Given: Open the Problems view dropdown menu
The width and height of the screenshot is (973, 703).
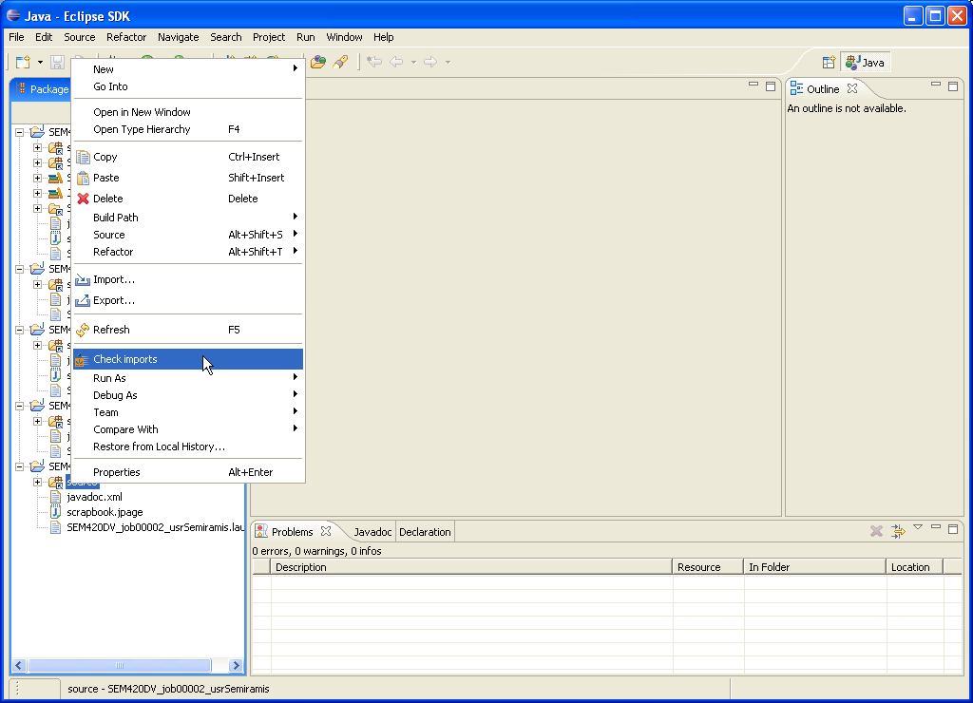Looking at the screenshot, I should (x=918, y=527).
